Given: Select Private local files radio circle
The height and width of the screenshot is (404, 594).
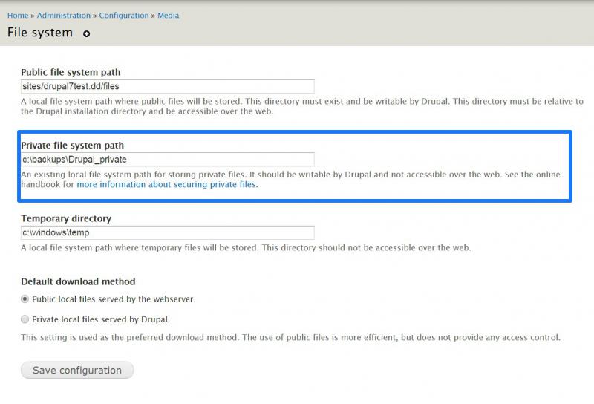Looking at the screenshot, I should tap(25, 319).
